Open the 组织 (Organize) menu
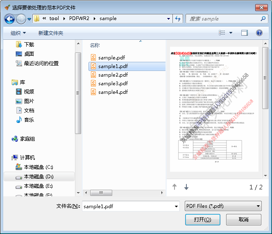Viewport: 272px width, 234px height. tap(18, 33)
